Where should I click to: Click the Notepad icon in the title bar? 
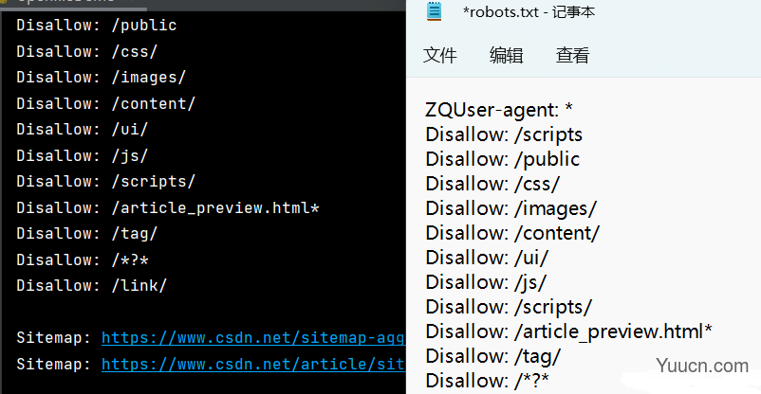click(x=435, y=11)
